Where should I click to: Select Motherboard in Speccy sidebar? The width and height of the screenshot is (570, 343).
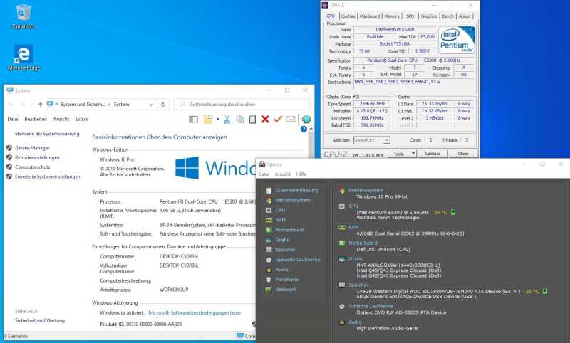tap(289, 230)
